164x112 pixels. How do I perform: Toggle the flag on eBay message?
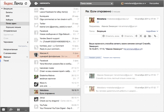(78, 12)
